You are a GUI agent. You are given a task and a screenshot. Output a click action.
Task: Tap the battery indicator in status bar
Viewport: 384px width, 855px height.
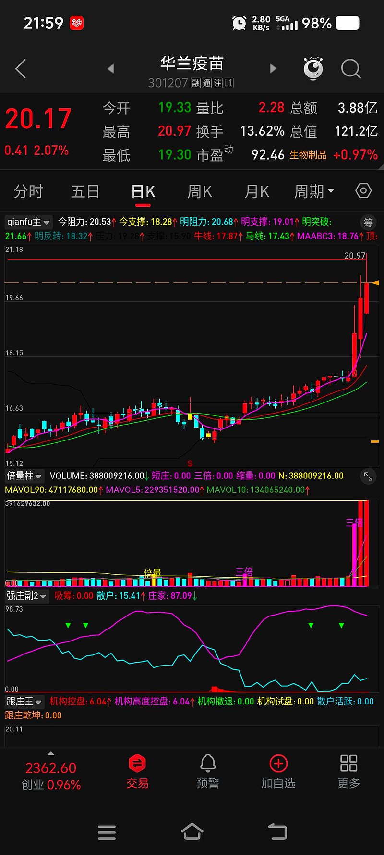[348, 23]
